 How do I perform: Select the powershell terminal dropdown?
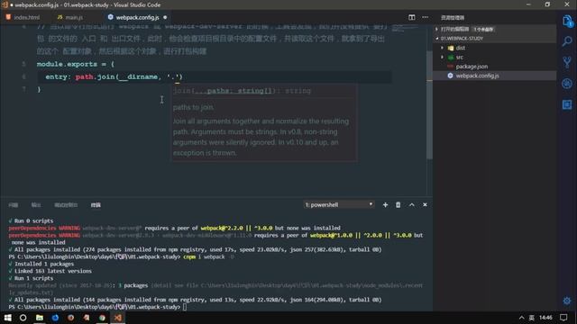[x=339, y=204]
